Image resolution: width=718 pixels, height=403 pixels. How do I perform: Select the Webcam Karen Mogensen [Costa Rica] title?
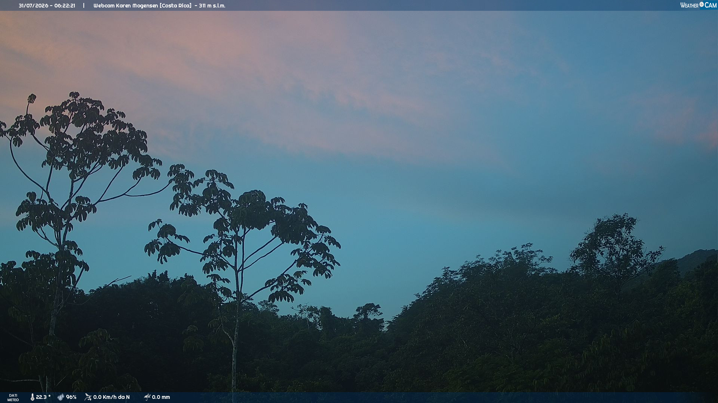point(142,6)
